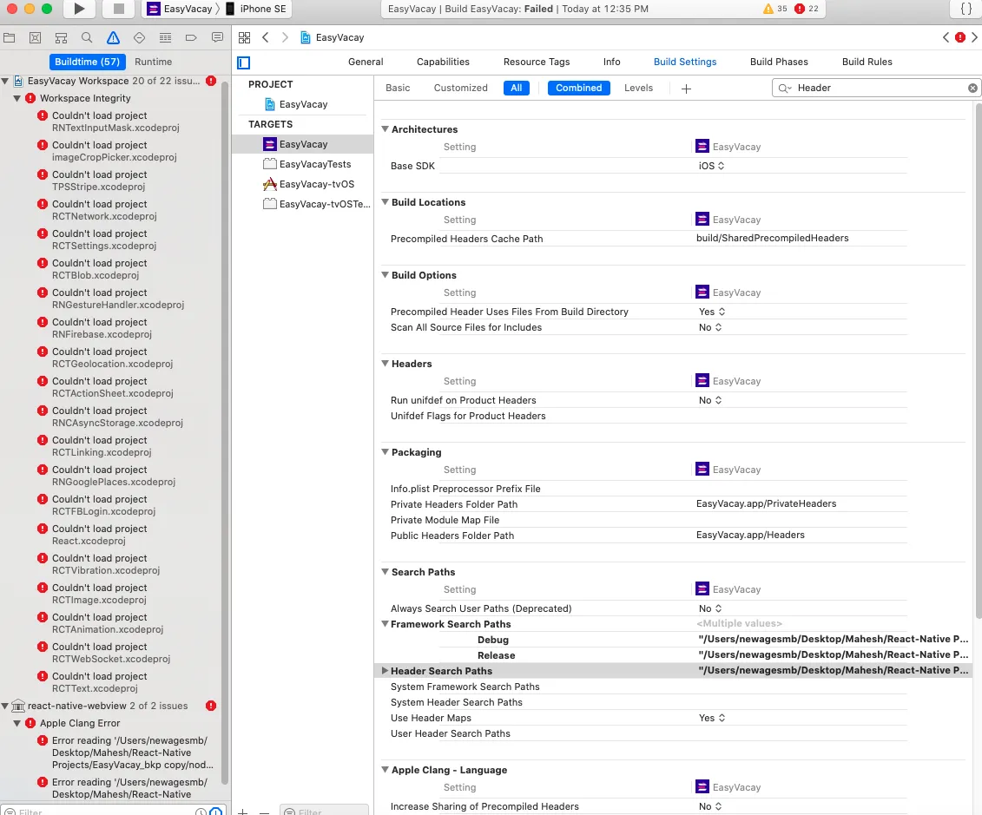Show Basic build settings
Image resolution: width=982 pixels, height=815 pixels.
398,89
